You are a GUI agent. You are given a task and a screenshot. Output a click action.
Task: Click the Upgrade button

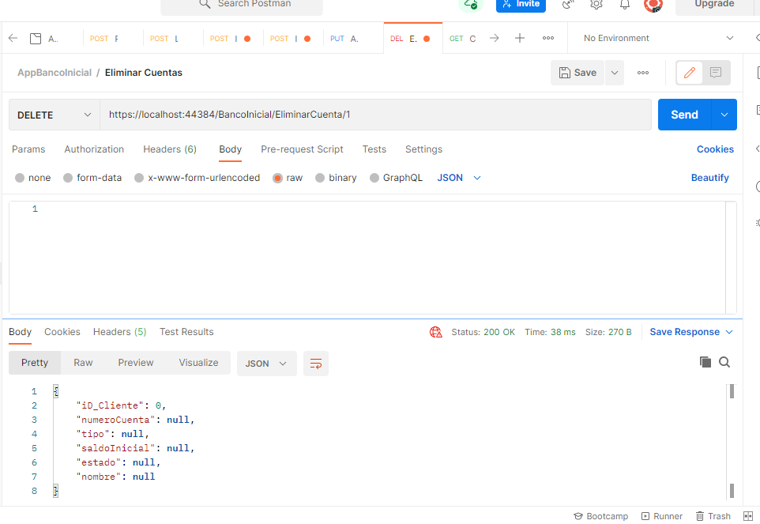pos(715,5)
